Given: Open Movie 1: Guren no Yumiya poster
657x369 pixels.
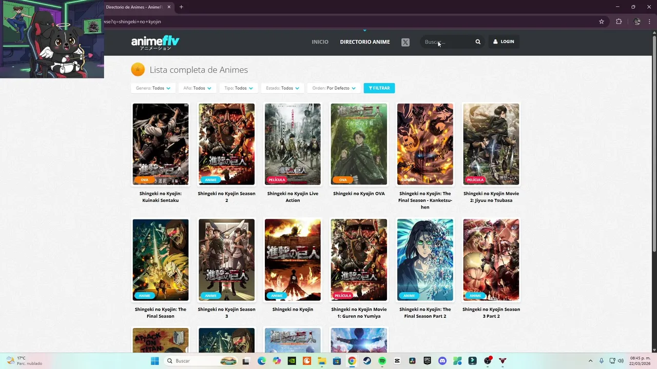Looking at the screenshot, I should click(359, 260).
